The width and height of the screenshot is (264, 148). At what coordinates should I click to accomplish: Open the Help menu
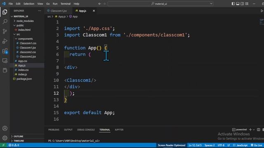pos(76,4)
